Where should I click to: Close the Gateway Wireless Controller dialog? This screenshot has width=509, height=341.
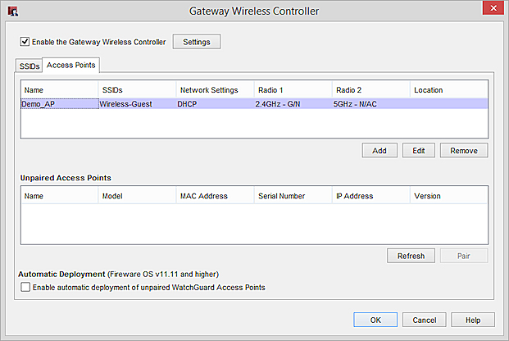[x=492, y=9]
